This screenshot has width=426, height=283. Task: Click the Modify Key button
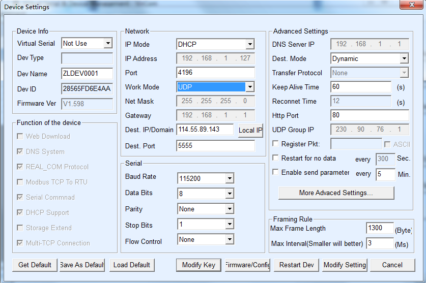(198, 265)
